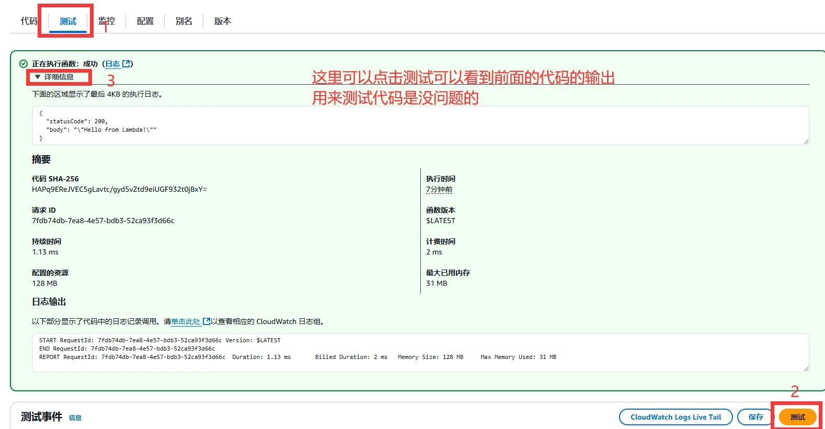
Task: Open the 单击此处 CloudWatch log group link
Action: tap(186, 321)
